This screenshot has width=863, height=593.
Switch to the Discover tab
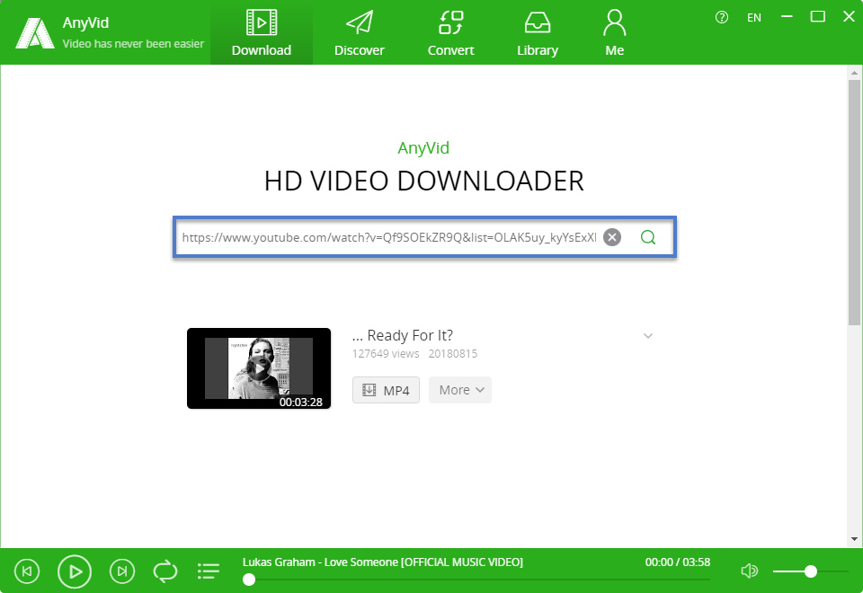coord(360,33)
